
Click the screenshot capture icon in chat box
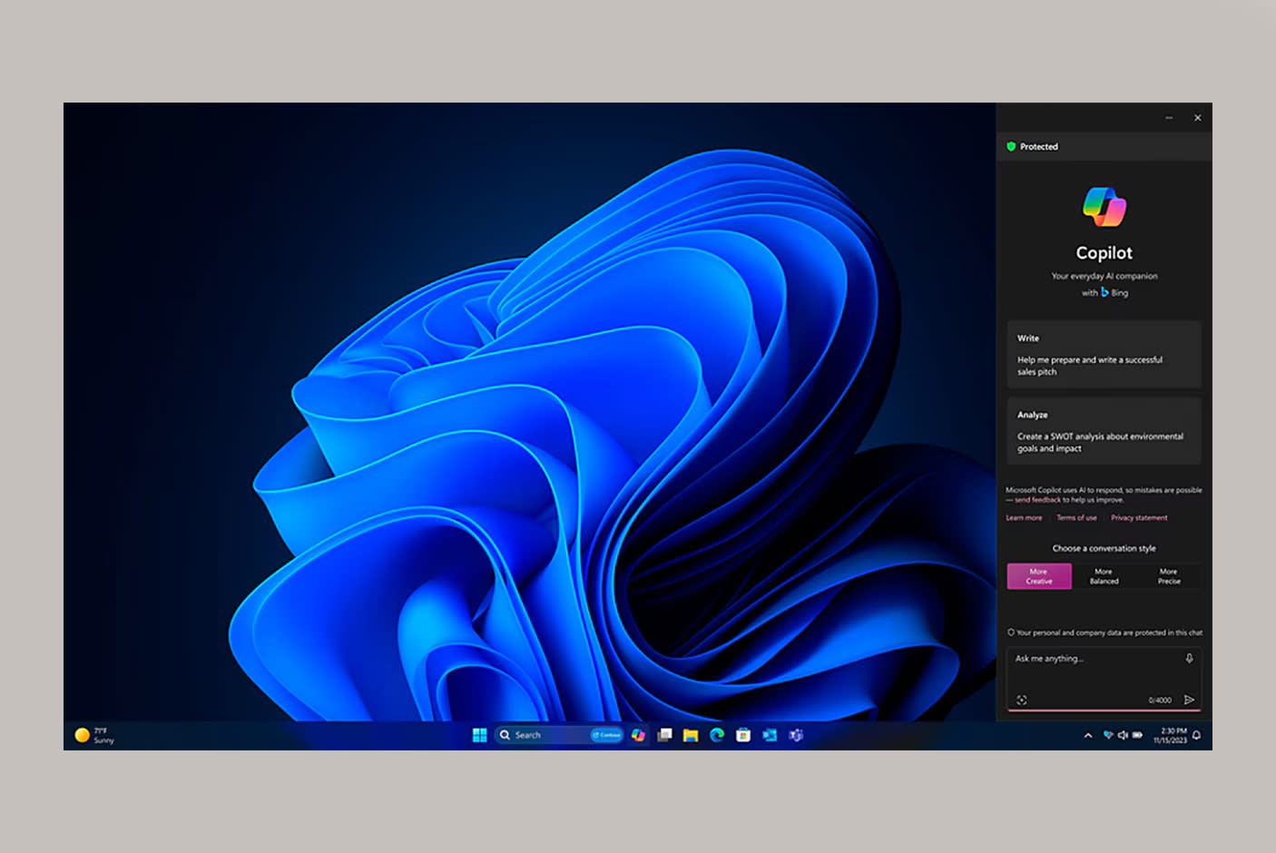pos(1022,700)
